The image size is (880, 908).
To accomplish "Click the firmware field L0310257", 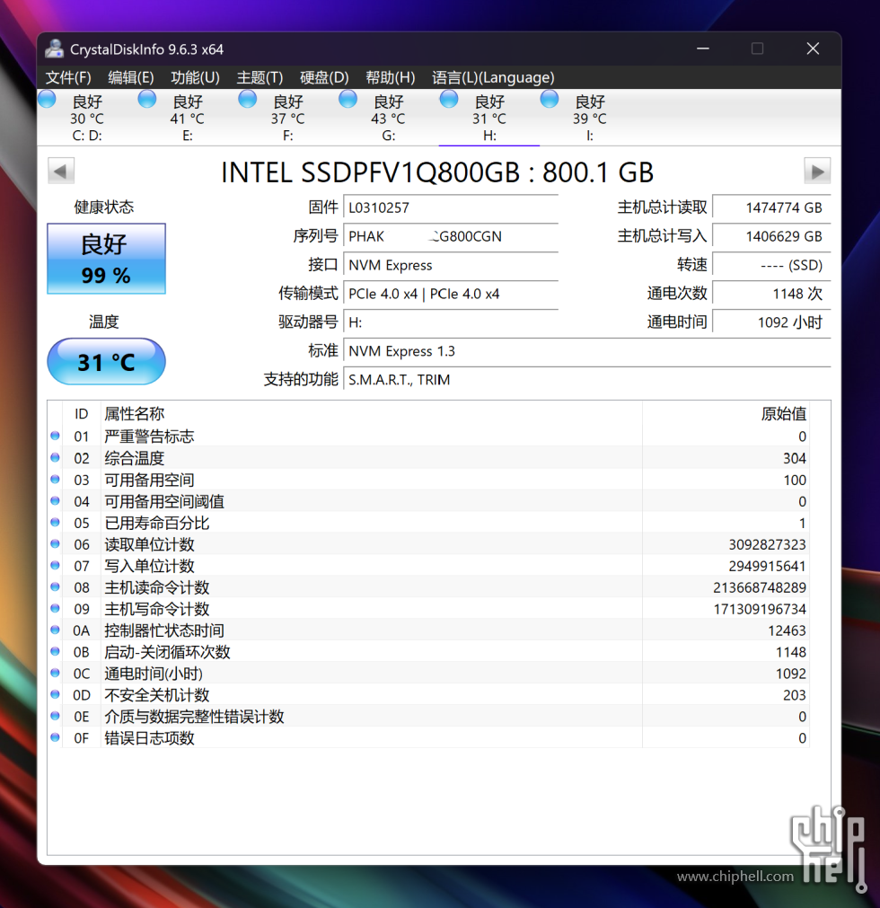I will click(x=451, y=207).
